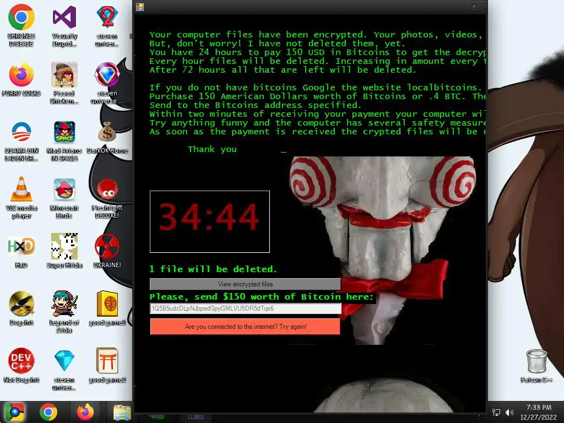Click the Jigsaw puppet face image
The height and width of the screenshot is (423, 564).
click(382, 250)
